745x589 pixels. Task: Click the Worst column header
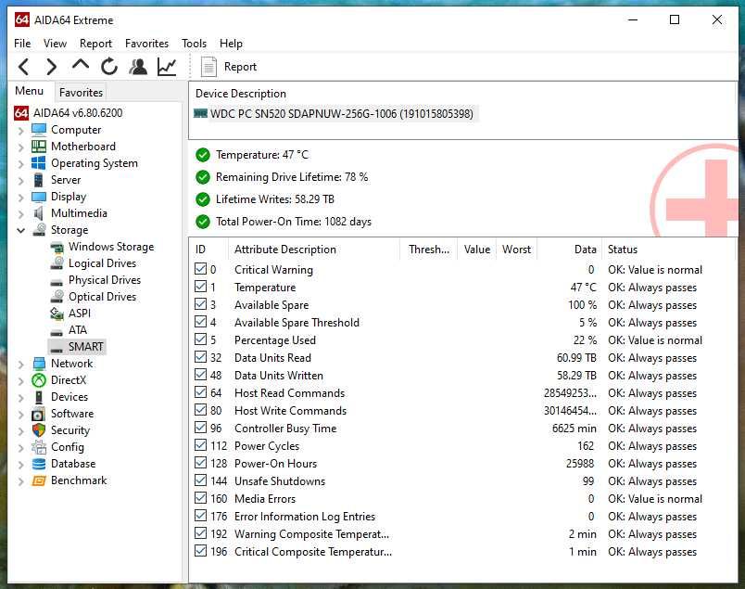pos(516,250)
